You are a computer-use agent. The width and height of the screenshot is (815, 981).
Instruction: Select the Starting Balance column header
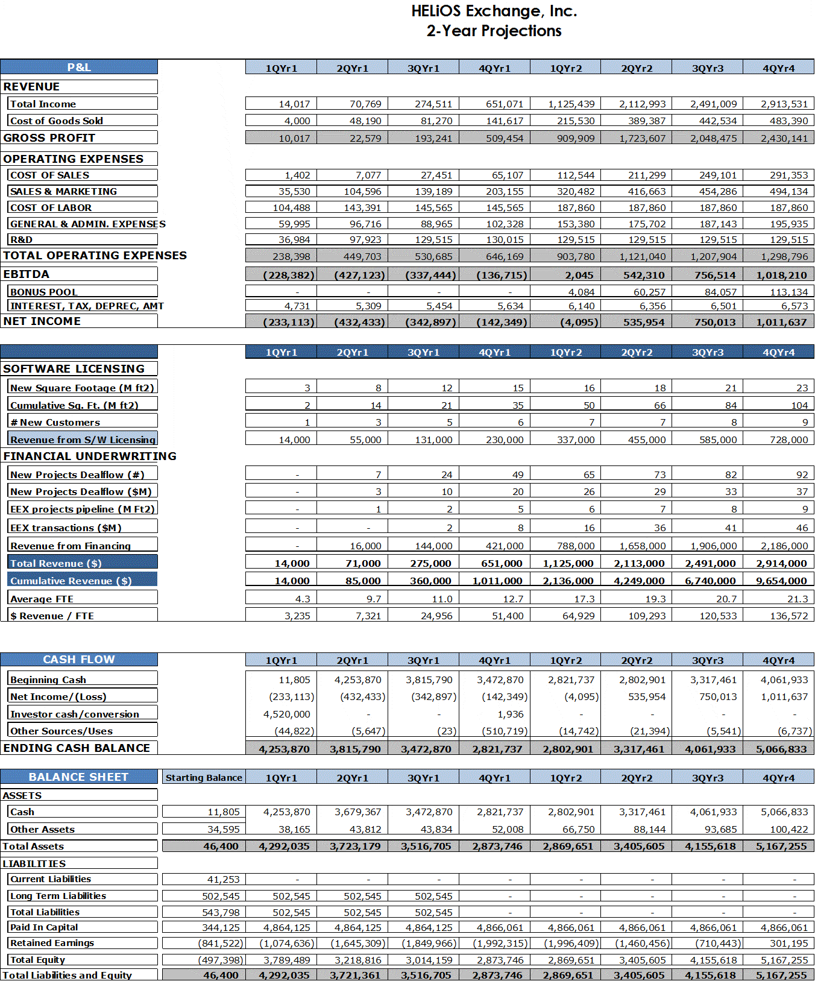(204, 777)
